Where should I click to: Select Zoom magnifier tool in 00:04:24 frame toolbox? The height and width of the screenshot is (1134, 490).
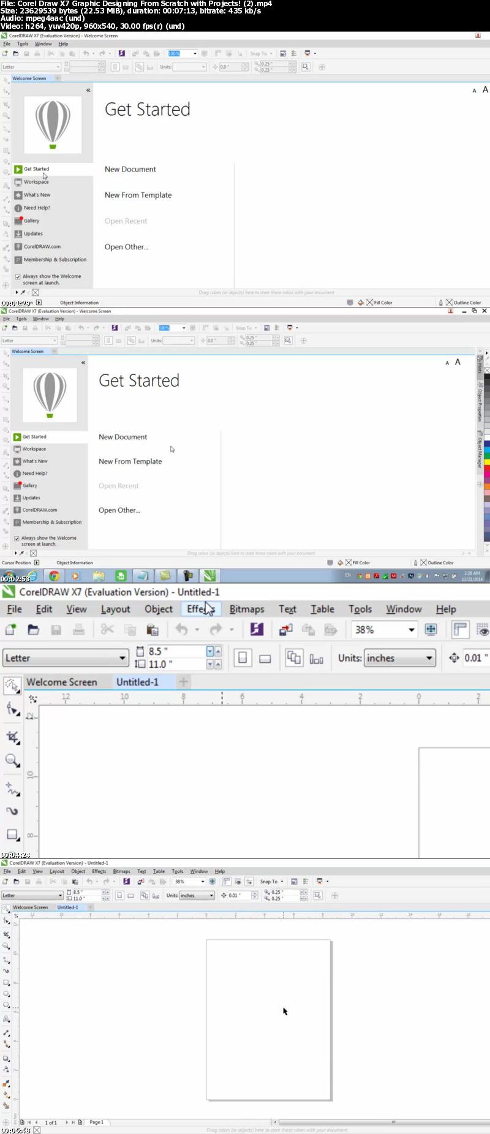tap(12, 760)
